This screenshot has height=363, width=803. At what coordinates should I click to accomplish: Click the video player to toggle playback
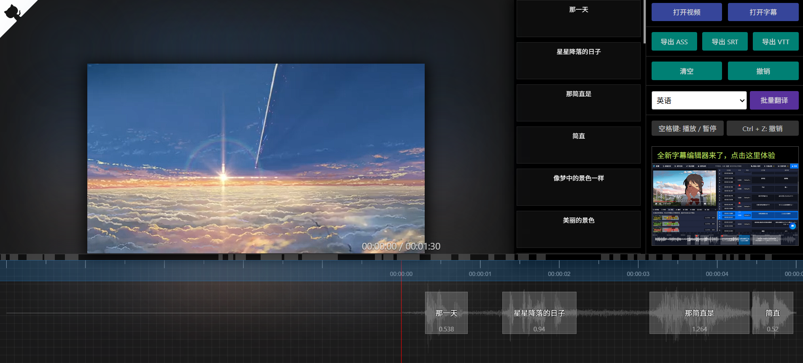pos(256,158)
